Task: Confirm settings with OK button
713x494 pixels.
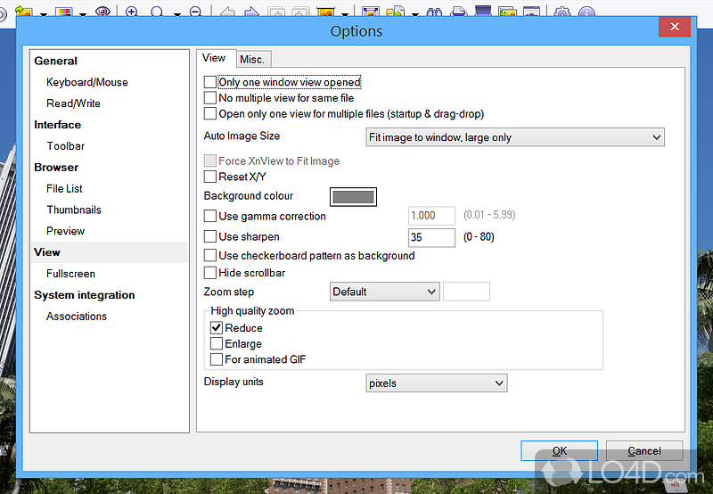Action: (x=560, y=450)
